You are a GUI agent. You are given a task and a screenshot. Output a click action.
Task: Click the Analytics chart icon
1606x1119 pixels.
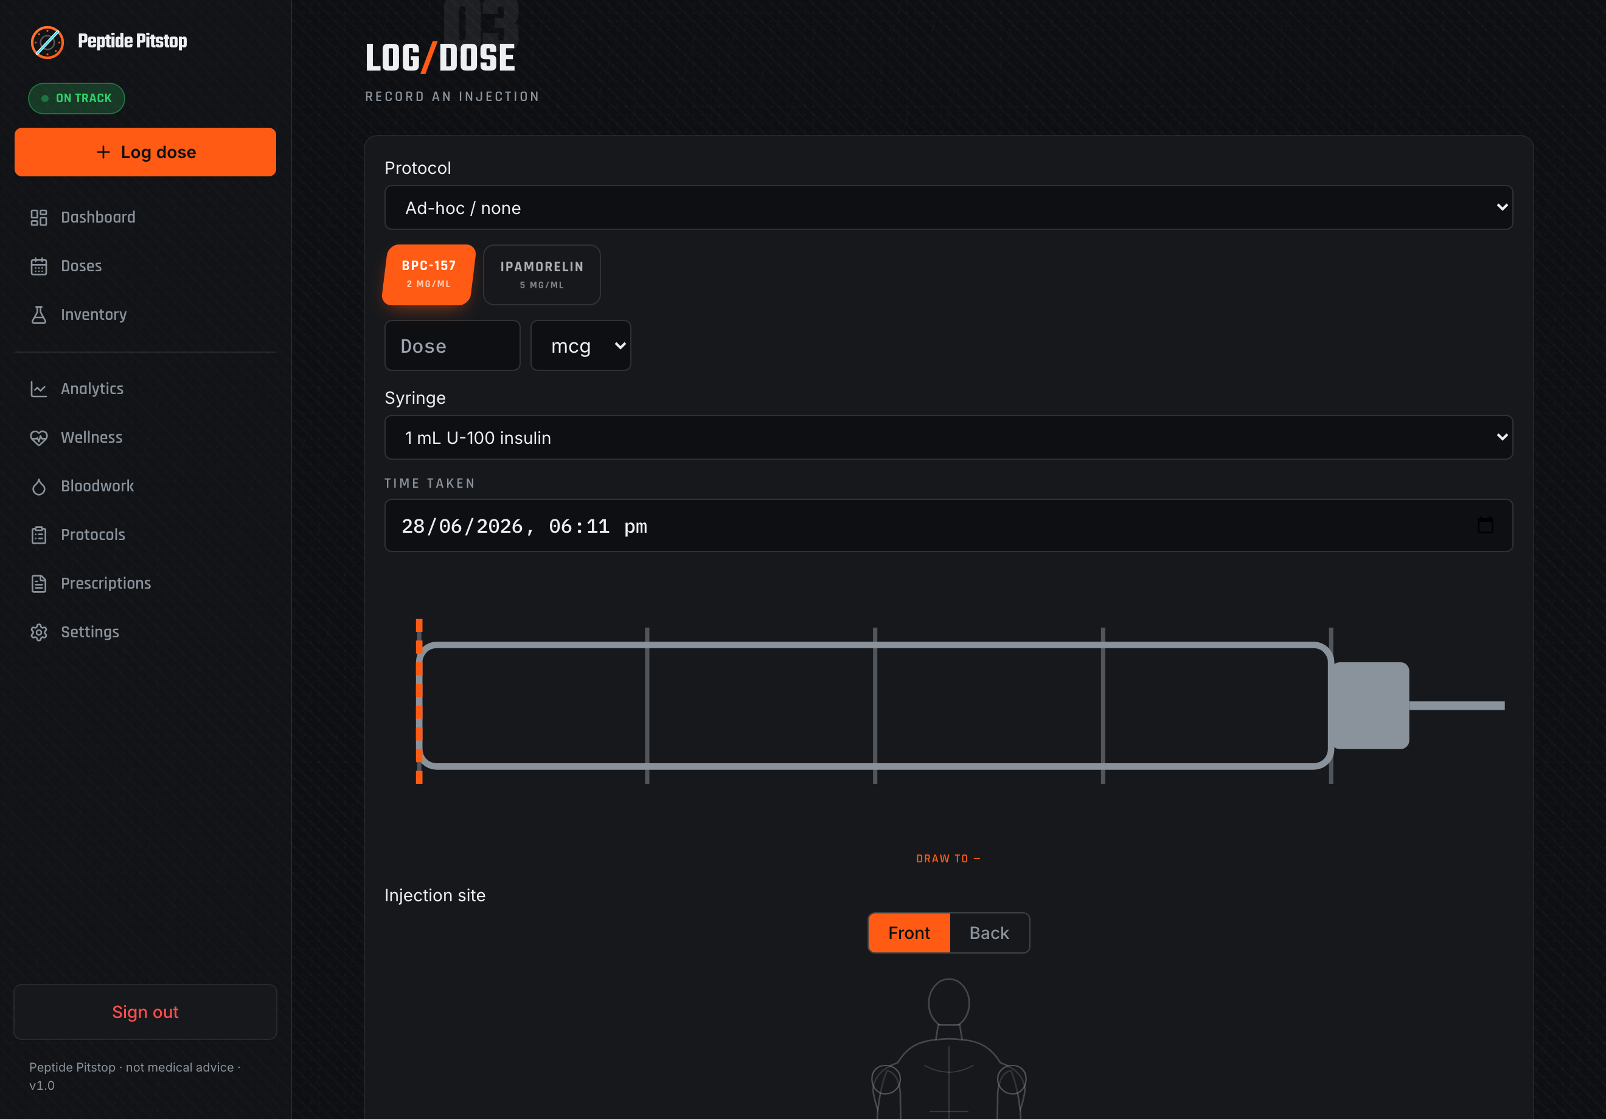[x=39, y=389]
